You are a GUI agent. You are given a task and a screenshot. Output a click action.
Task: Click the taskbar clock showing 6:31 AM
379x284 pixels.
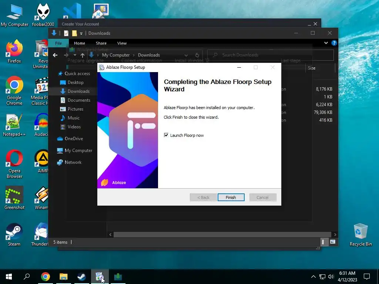[347, 277]
